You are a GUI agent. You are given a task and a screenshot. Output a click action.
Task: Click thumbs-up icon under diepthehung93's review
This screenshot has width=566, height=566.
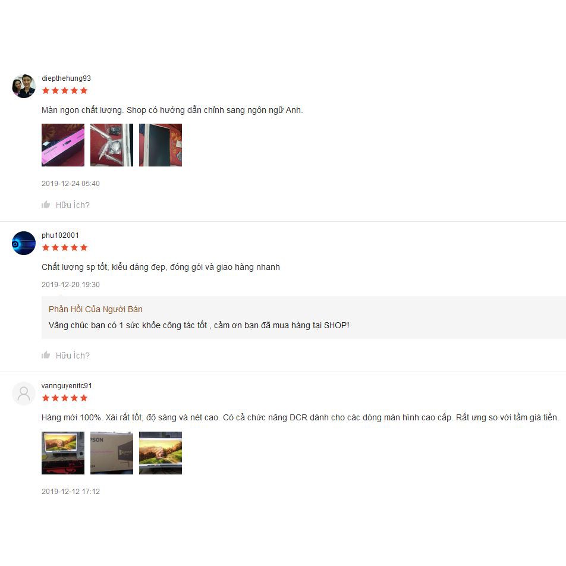pos(46,205)
